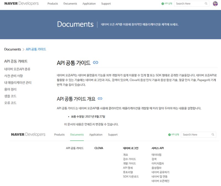Image resolution: width=221 pixels, height=186 pixels.
Task: Open Application menu in top header
Action: click(89, 4)
